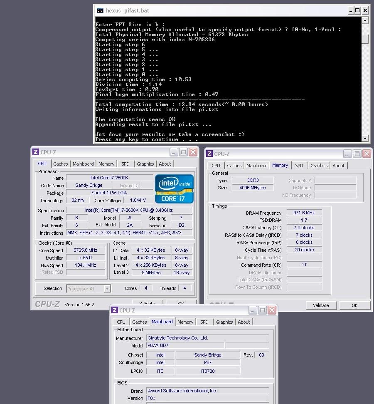Close the CPU-Z Memory window
The width and height of the screenshot is (374, 404).
[367, 154]
